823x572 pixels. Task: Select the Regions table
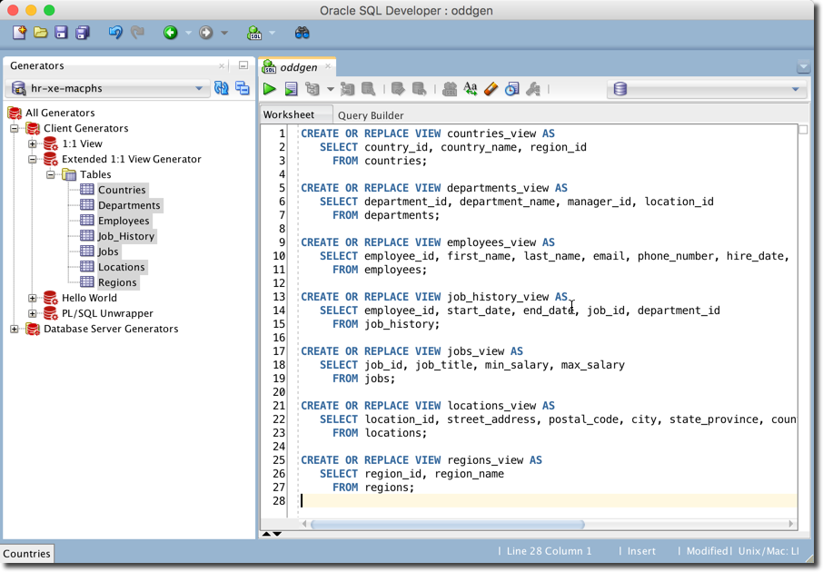pyautogui.click(x=117, y=282)
